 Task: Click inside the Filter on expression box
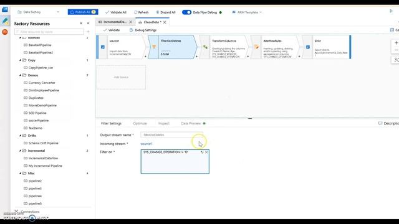click(175, 162)
